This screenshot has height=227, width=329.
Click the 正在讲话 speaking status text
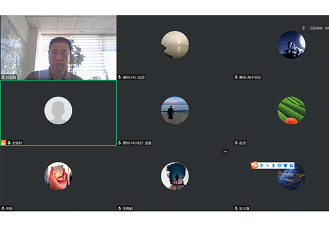click(316, 28)
